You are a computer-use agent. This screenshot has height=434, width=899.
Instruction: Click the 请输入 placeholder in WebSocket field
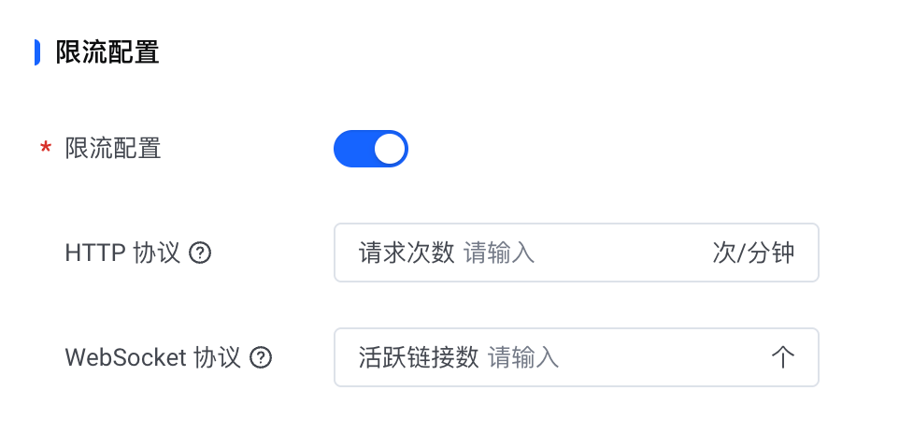tap(523, 357)
